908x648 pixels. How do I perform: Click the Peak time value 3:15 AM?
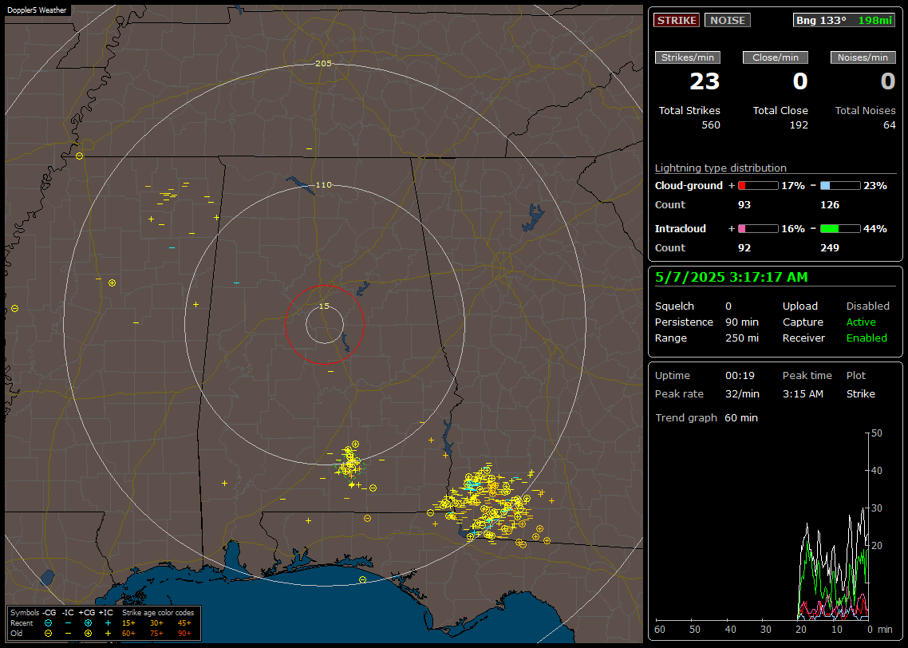click(x=803, y=393)
